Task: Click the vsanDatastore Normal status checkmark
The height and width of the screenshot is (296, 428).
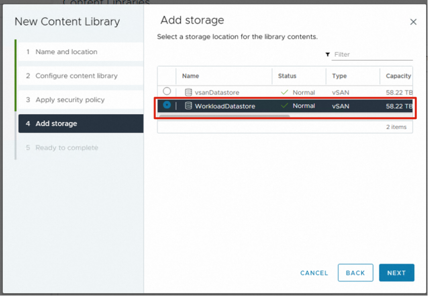Action: (x=284, y=92)
